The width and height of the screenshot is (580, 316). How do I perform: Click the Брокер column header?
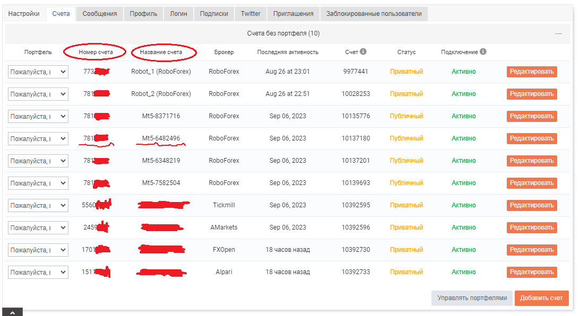click(224, 52)
